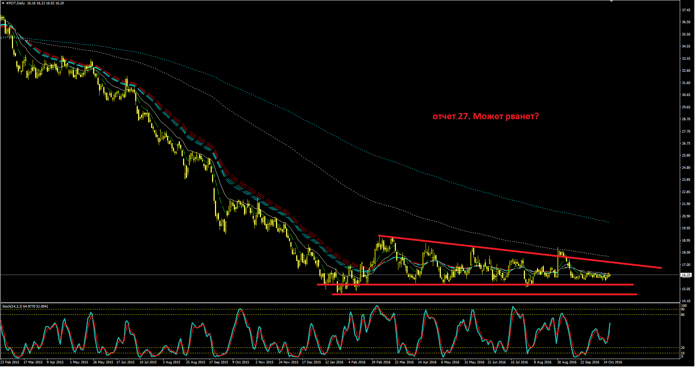The width and height of the screenshot is (695, 367).
Task: Click the 30 Aug 2016 date label
Action: pyautogui.click(x=567, y=362)
